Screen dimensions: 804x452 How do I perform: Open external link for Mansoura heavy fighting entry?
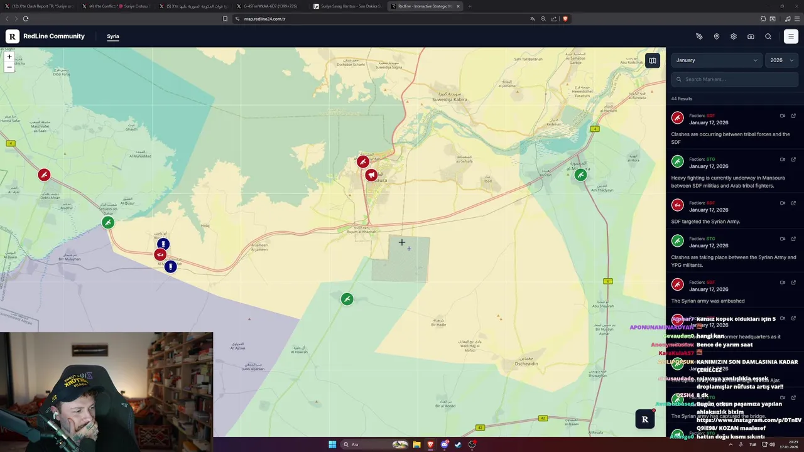793,159
